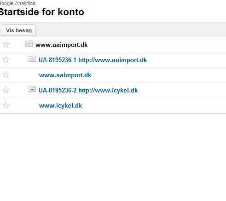Star the top www.aaimport.dk account row
This screenshot has height=201, width=226.
6,45
